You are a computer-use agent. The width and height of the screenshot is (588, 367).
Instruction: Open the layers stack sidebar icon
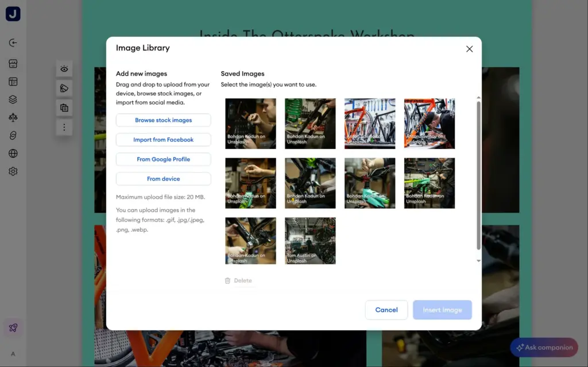(13, 100)
